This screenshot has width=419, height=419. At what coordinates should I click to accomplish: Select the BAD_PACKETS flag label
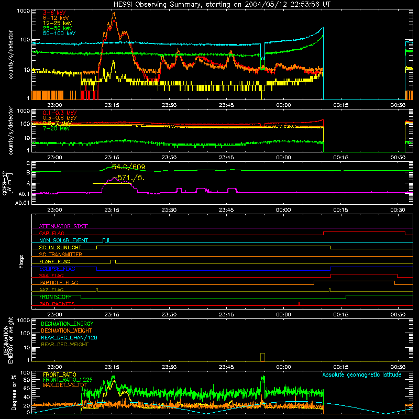click(x=57, y=304)
